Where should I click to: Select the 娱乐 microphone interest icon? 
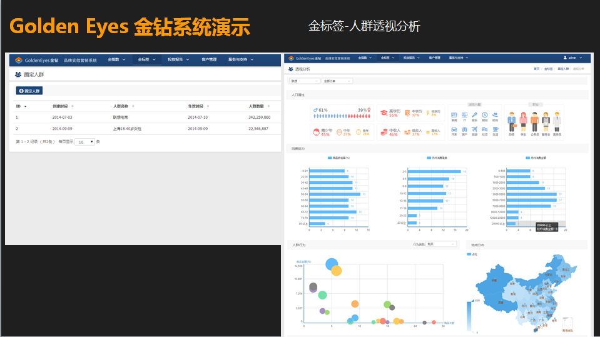point(474,115)
